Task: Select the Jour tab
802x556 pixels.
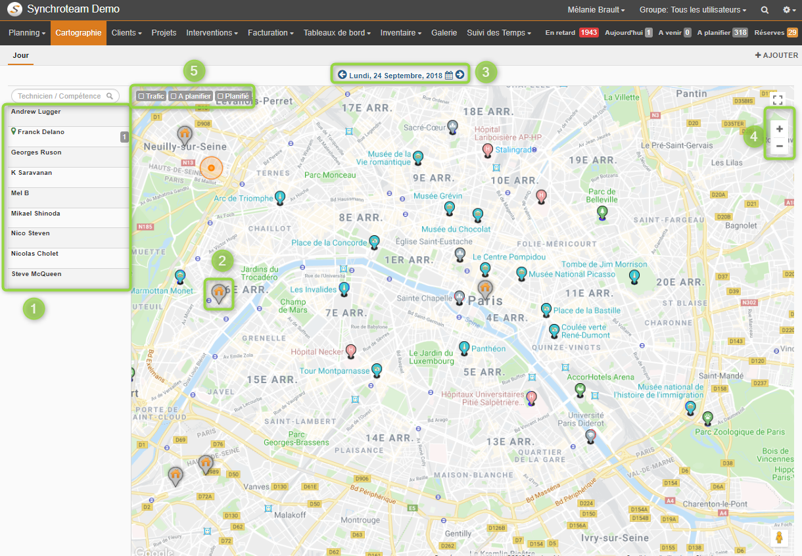Action: (x=21, y=56)
